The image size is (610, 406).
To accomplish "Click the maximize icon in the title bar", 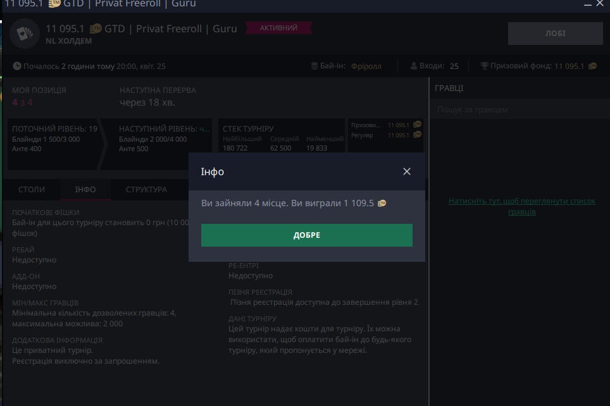I will [587, 3].
